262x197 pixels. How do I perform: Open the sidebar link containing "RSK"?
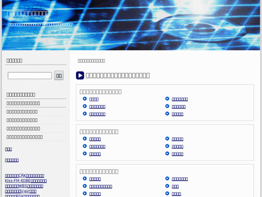coord(22,196)
